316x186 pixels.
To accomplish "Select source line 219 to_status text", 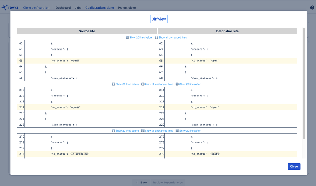I will click(65, 107).
